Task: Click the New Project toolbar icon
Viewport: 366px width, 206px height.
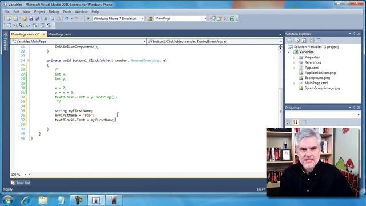Action: click(9, 18)
